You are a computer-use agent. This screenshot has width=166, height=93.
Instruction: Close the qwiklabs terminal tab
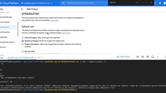coord(35,58)
